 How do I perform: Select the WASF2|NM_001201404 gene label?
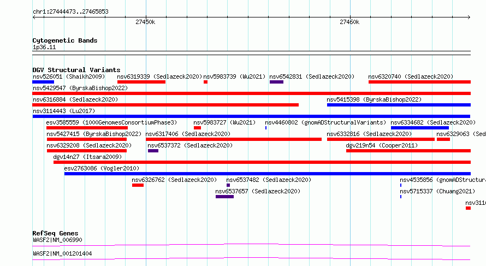(x=62, y=253)
